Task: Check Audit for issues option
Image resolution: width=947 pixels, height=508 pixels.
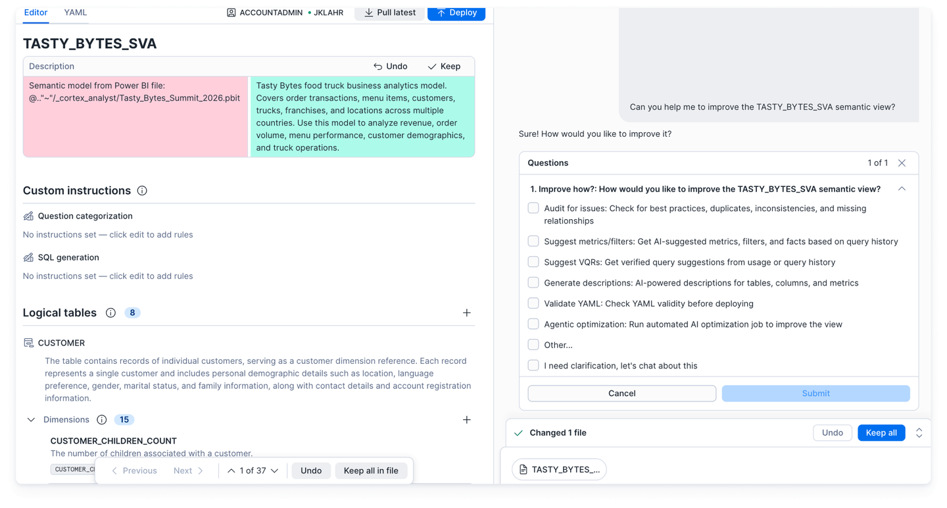Action: click(533, 208)
